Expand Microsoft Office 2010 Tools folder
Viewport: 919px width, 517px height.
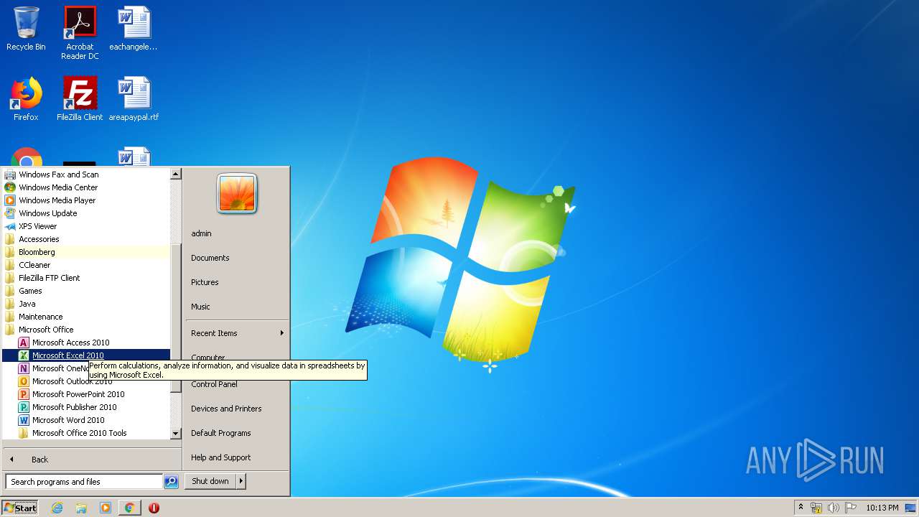point(86,433)
